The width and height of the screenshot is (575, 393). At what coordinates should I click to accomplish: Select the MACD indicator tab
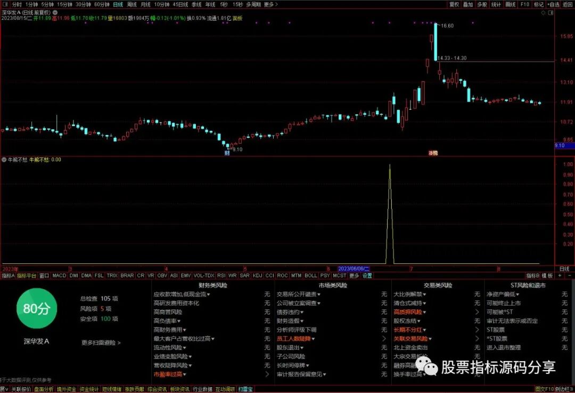pyautogui.click(x=59, y=275)
